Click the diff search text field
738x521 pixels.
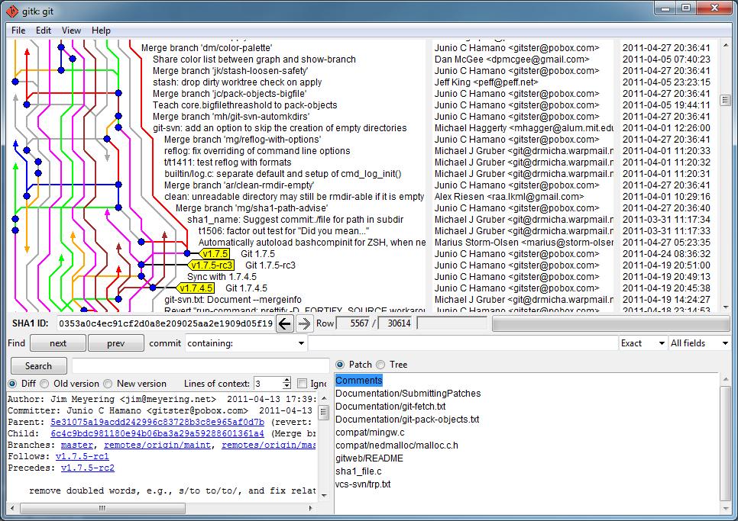point(200,365)
